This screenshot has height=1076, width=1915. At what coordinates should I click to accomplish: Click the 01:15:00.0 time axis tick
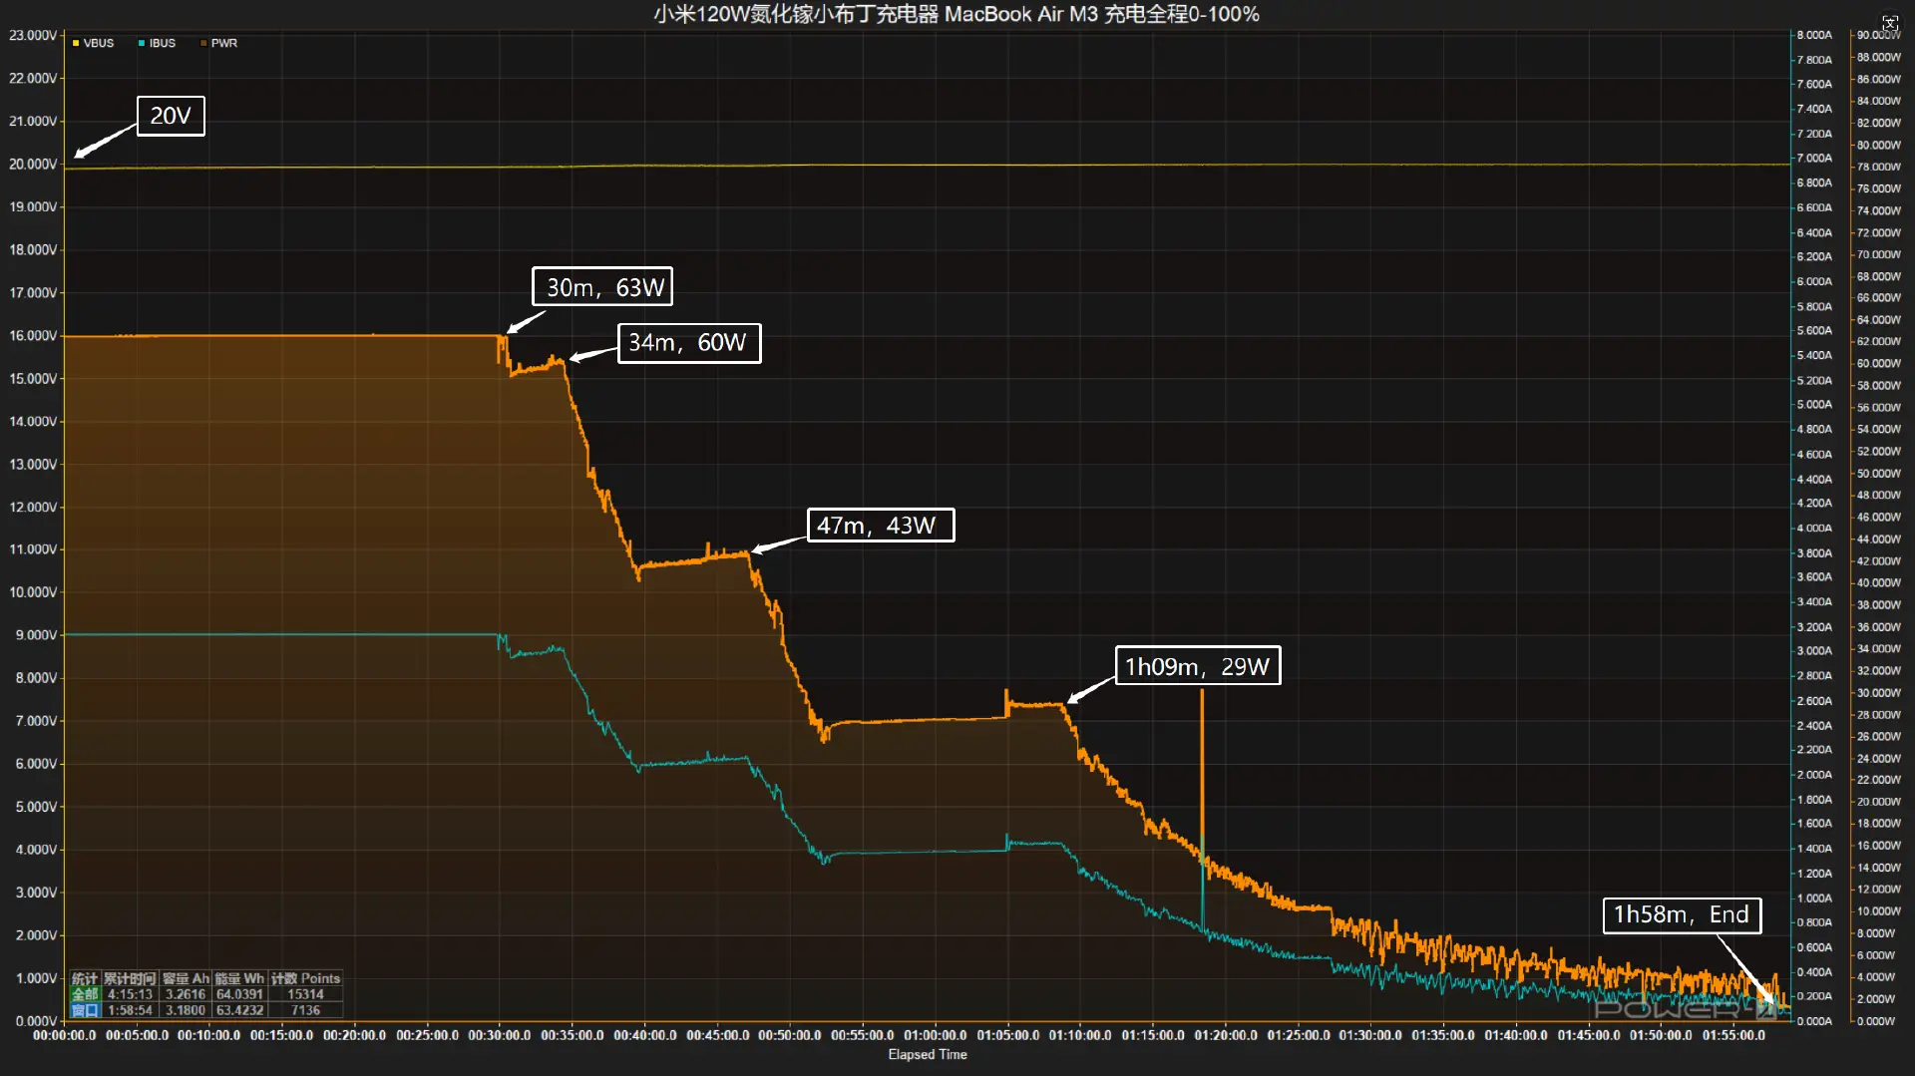(x=1153, y=1035)
